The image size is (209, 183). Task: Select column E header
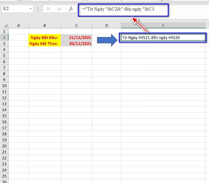click(163, 25)
